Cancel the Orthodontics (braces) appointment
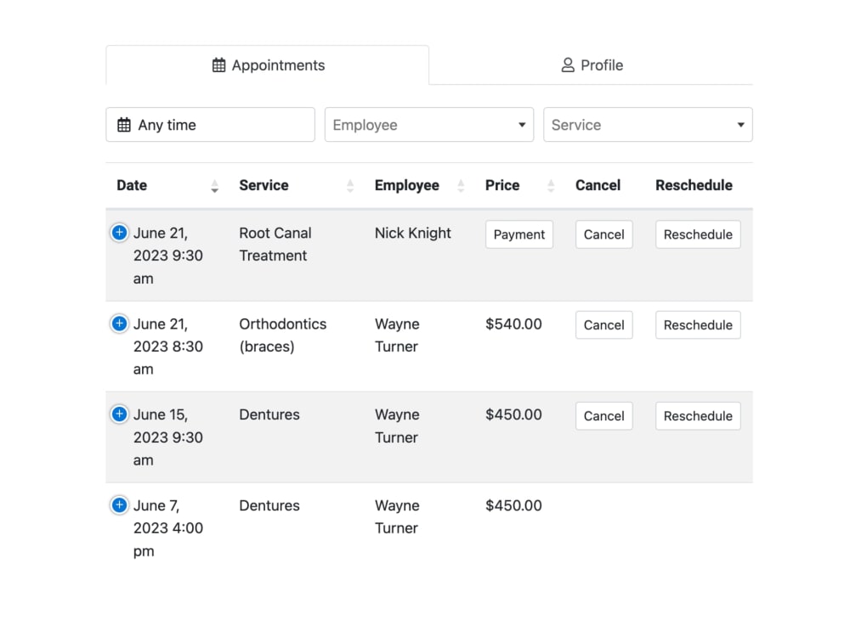The width and height of the screenshot is (850, 637). click(x=603, y=324)
